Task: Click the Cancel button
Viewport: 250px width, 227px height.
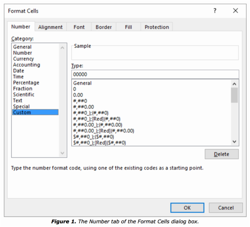Action: click(x=226, y=208)
